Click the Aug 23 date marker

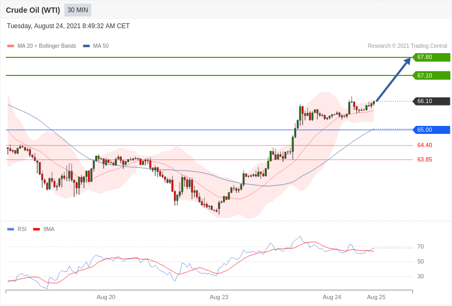[x=219, y=297]
